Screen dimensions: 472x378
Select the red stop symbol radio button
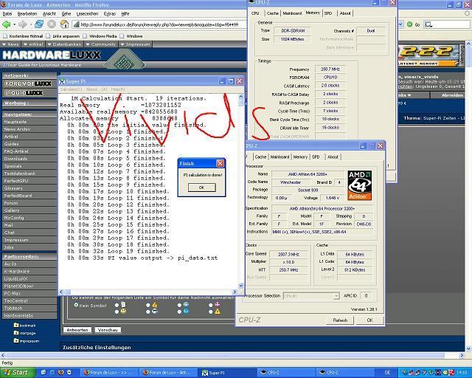coord(211,305)
